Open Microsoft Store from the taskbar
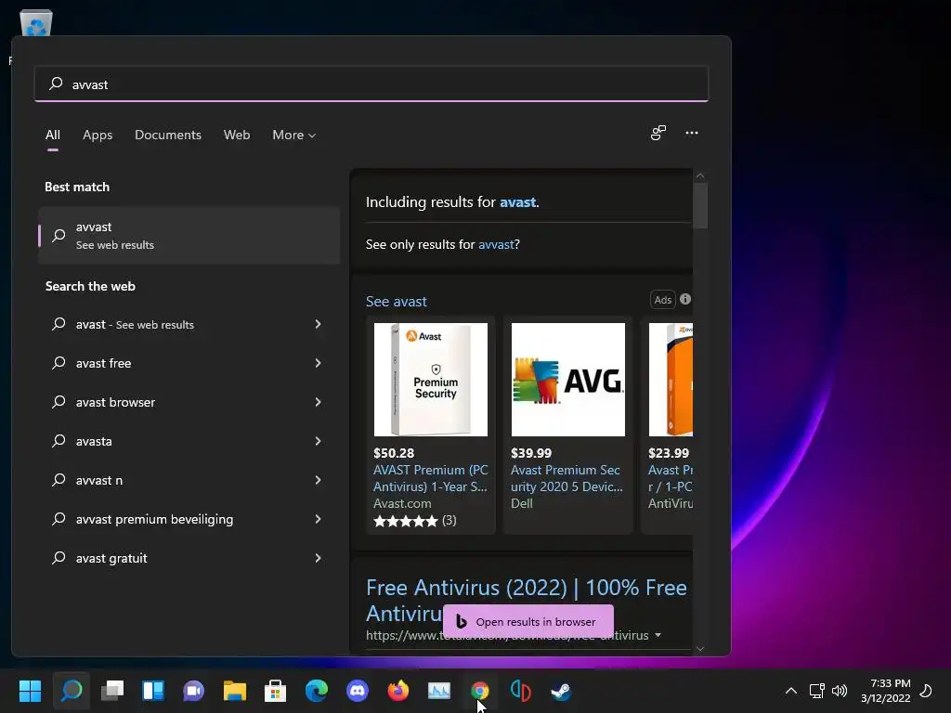Screen dimensions: 951x713 275,691
